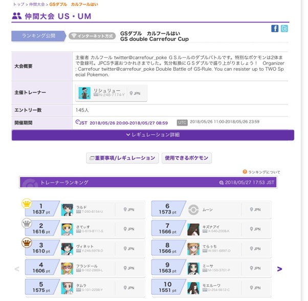The image size is (308, 301).
Task: Open avatar of rank 4 trainer フランドール
Action: pyautogui.click(x=67, y=268)
